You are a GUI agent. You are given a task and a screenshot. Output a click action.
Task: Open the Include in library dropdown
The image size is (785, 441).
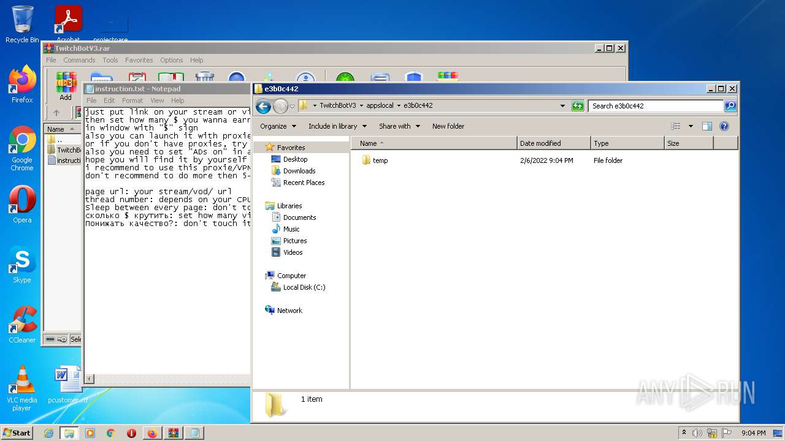tap(337, 126)
